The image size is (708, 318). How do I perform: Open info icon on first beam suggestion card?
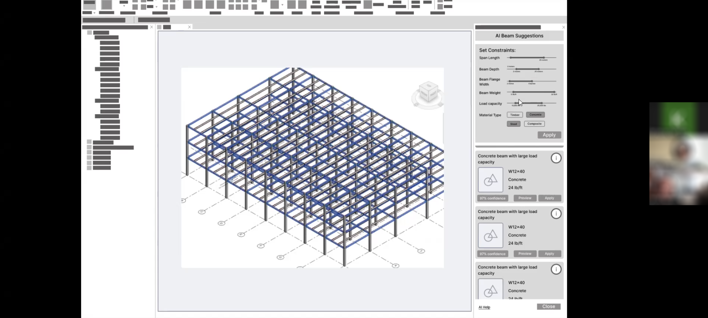(x=556, y=158)
